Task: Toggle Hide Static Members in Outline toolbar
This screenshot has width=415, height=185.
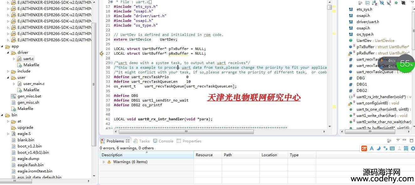Action: point(389,3)
